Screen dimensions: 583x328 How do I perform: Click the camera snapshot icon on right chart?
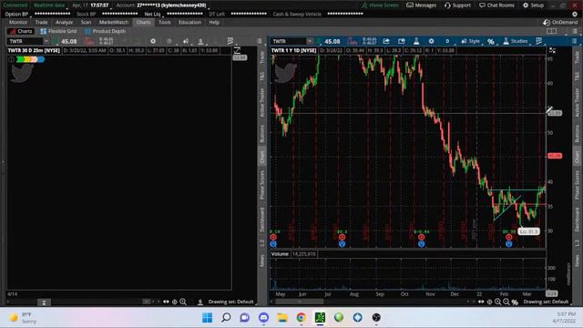[401, 41]
